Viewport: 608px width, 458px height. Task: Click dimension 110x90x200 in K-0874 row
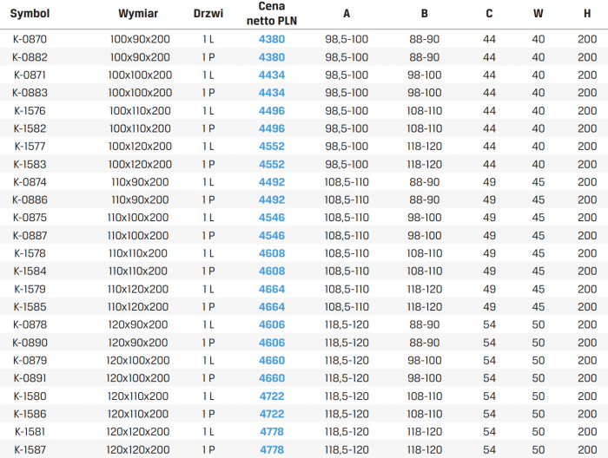(x=140, y=182)
